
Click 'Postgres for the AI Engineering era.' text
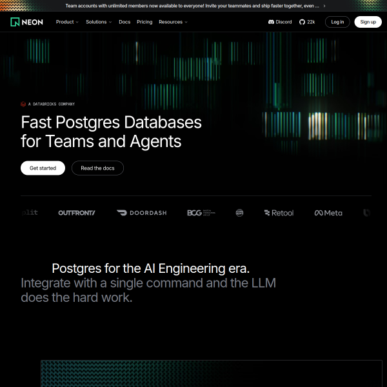[151, 268]
